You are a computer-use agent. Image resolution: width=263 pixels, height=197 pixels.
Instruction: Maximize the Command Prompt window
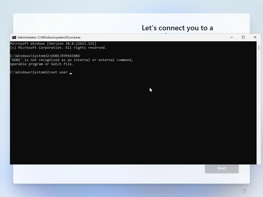[x=243, y=37]
